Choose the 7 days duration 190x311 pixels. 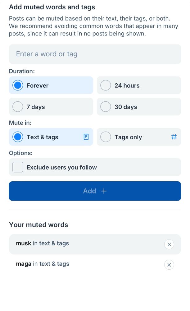(x=51, y=107)
